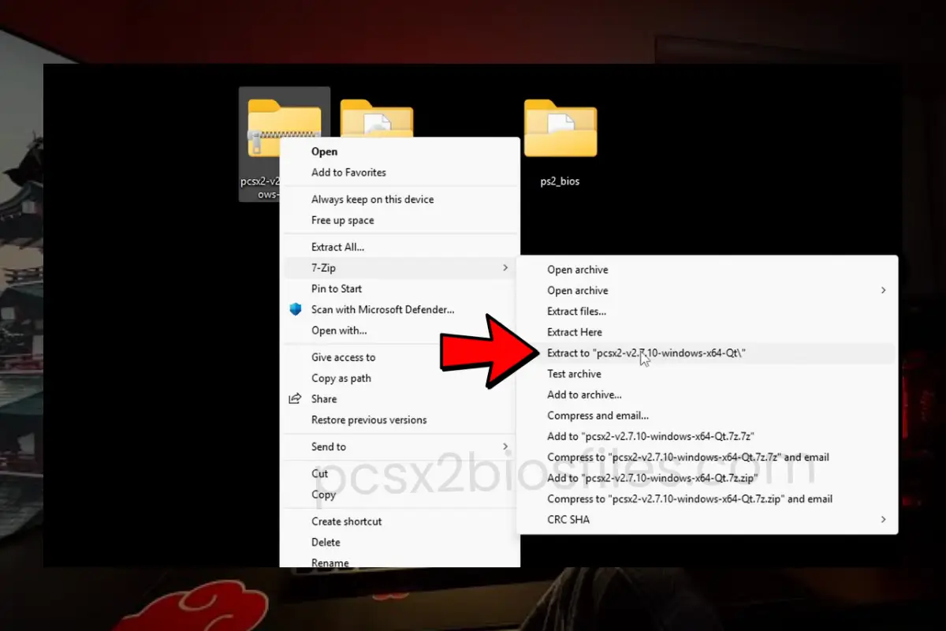Click the ps2_bios folder name label
The height and width of the screenshot is (631, 946).
(560, 181)
